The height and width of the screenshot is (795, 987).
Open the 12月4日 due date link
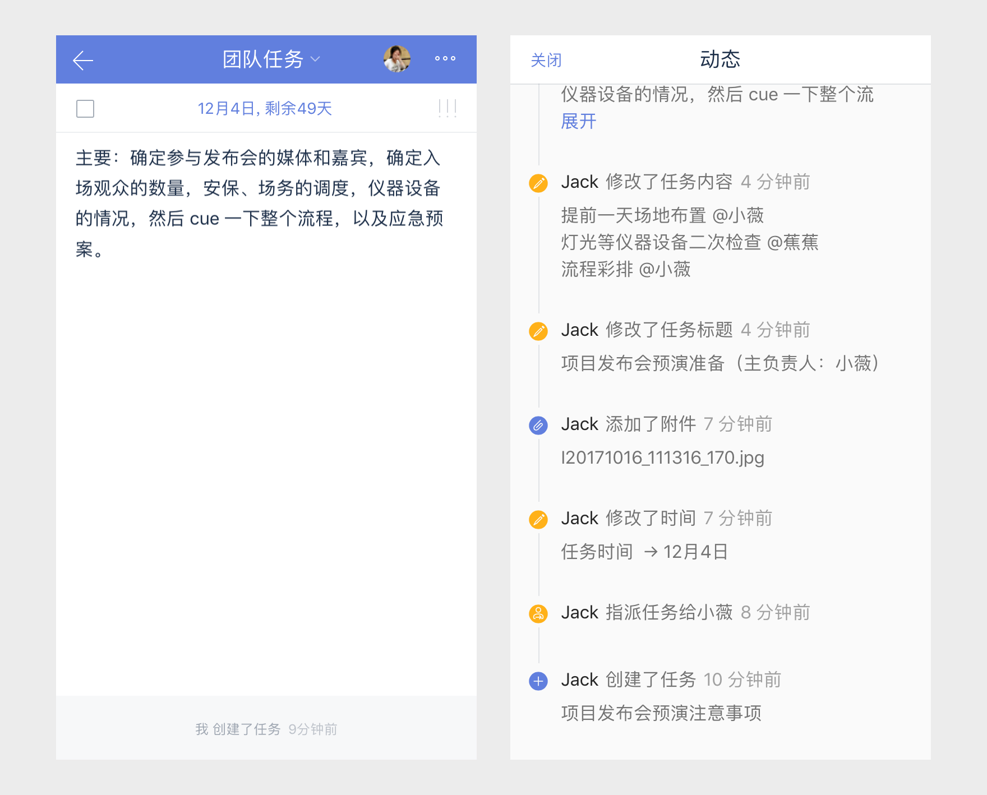pyautogui.click(x=265, y=108)
